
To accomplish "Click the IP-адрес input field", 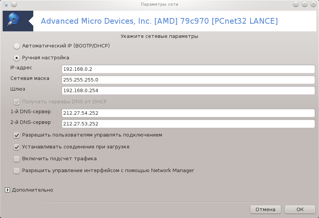I will point(188,69).
